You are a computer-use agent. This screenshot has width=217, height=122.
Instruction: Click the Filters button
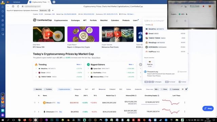point(164,89)
